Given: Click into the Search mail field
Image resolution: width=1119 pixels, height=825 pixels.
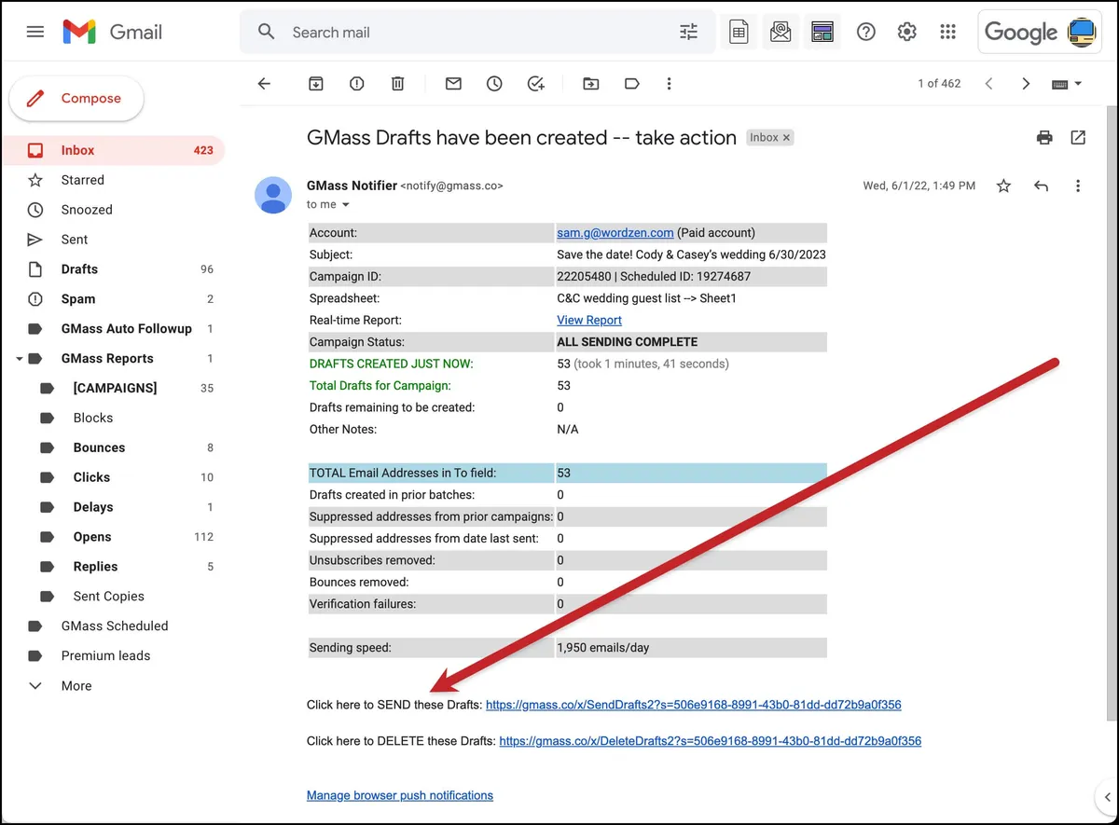Looking at the screenshot, I should pyautogui.click(x=476, y=32).
